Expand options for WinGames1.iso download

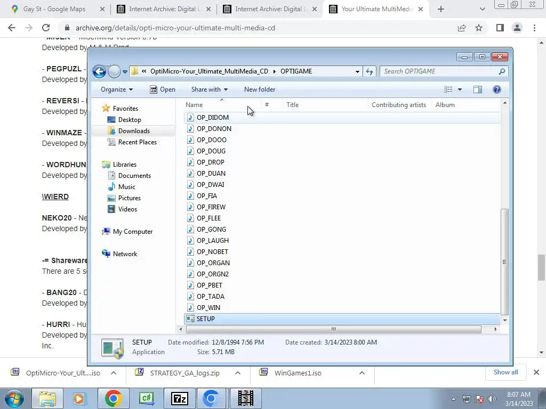[362, 373]
